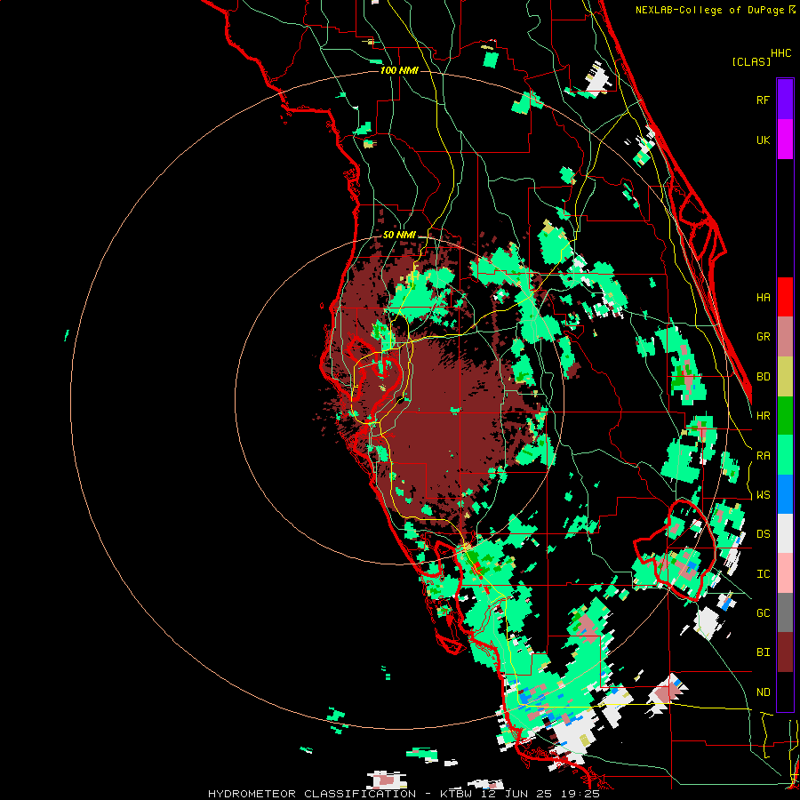Click the 'HR' legend label
Image resolution: width=800 pixels, height=800 pixels.
763,416
